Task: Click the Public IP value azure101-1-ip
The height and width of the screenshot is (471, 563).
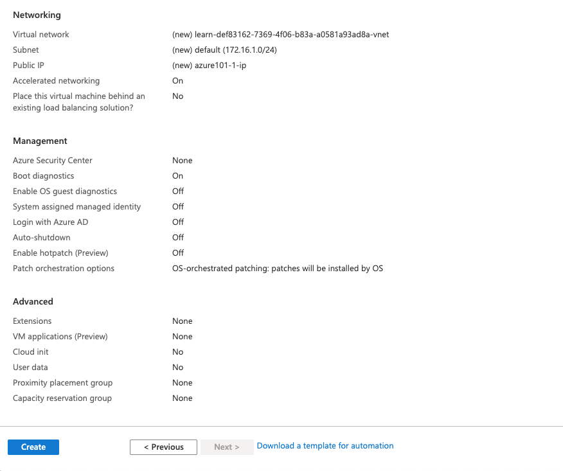Action: [x=209, y=66]
